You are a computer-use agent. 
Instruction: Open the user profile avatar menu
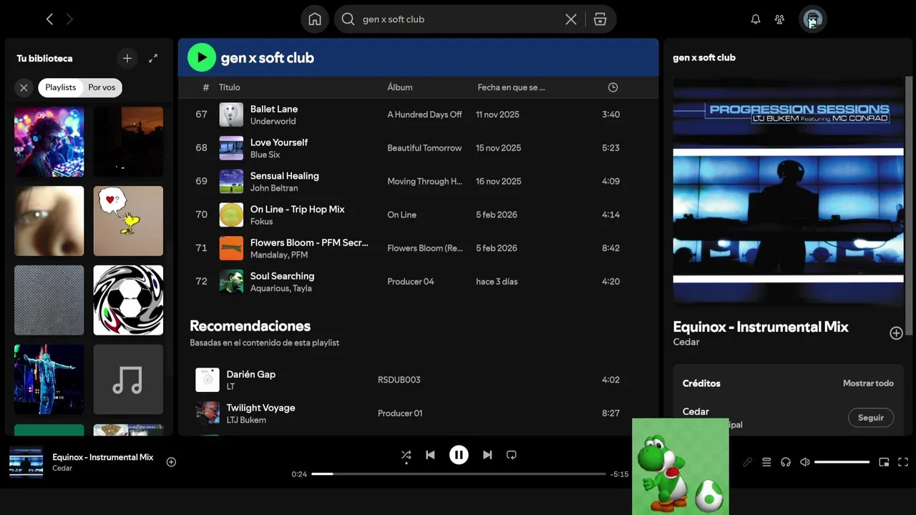tap(812, 19)
